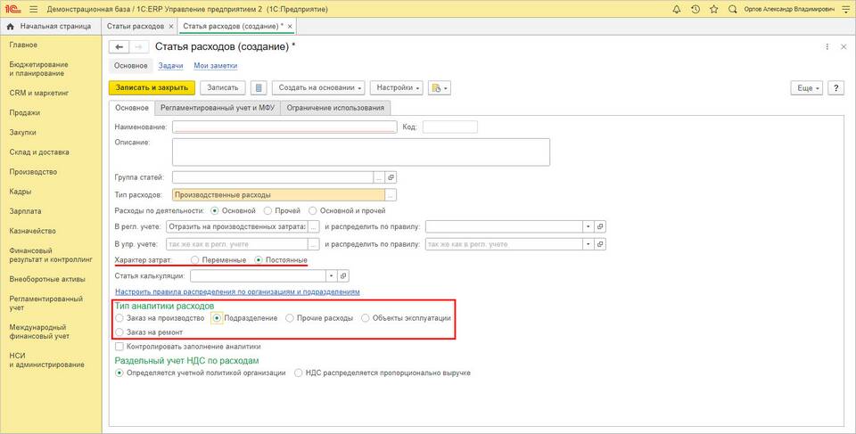Open the main menu hamburger icon
Viewport: 856px width, 434px height.
click(x=33, y=9)
